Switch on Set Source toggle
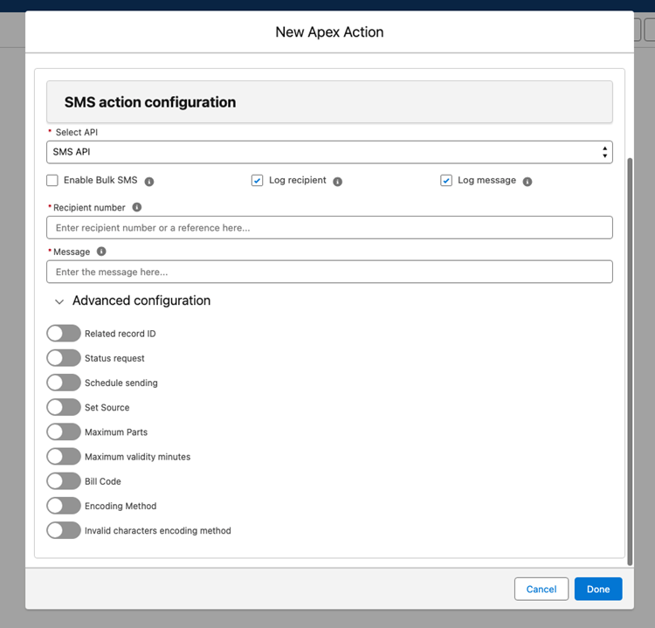Screen dimensions: 655x628 [x=63, y=407]
